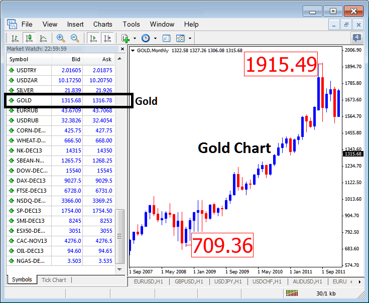This screenshot has height=303, width=369.
Task: Click the Symbol column header
Action: pyautogui.click(x=29, y=59)
